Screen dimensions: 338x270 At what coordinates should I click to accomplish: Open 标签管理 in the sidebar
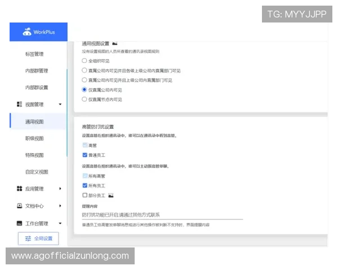coord(34,54)
